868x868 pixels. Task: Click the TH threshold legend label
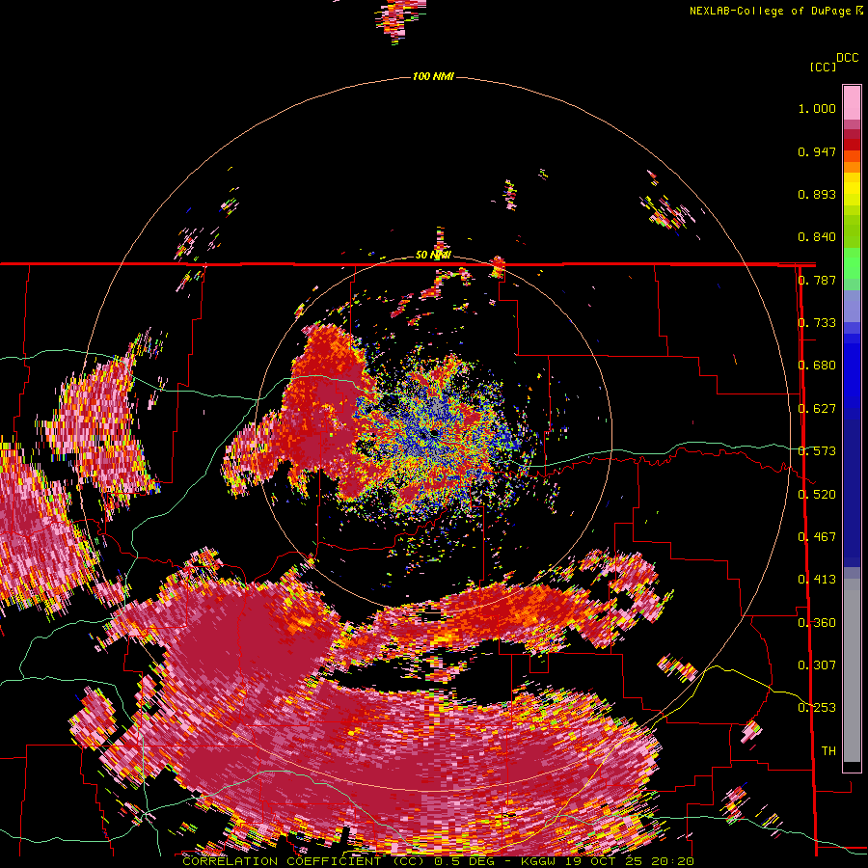click(x=828, y=751)
